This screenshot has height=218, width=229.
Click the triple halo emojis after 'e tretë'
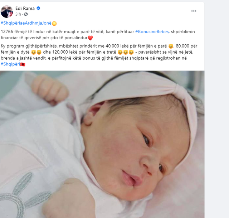pos(126,52)
